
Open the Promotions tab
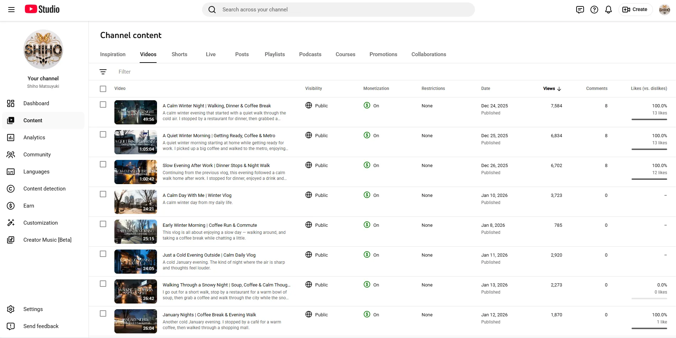pyautogui.click(x=383, y=54)
